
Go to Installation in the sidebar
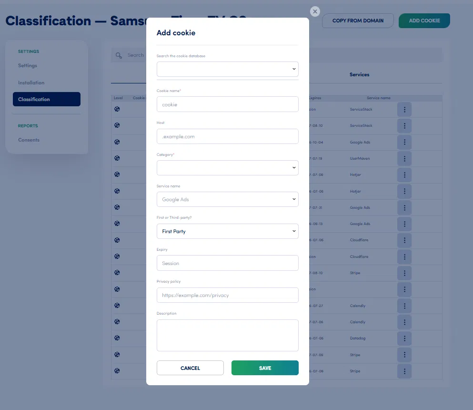pyautogui.click(x=31, y=82)
